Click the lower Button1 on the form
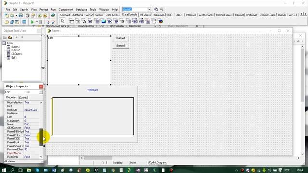Viewport: 308px width, 173px height. pyautogui.click(x=121, y=46)
